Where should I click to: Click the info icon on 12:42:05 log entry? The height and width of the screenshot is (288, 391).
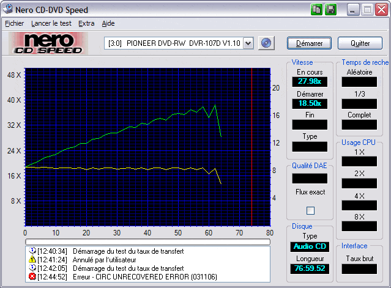32,268
